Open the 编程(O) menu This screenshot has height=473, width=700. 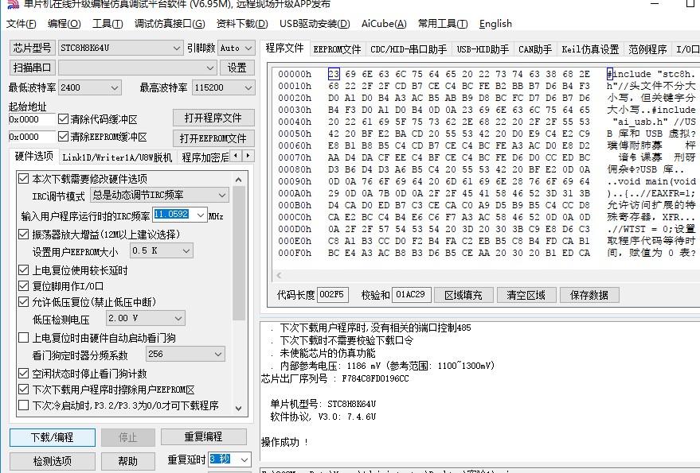point(64,24)
